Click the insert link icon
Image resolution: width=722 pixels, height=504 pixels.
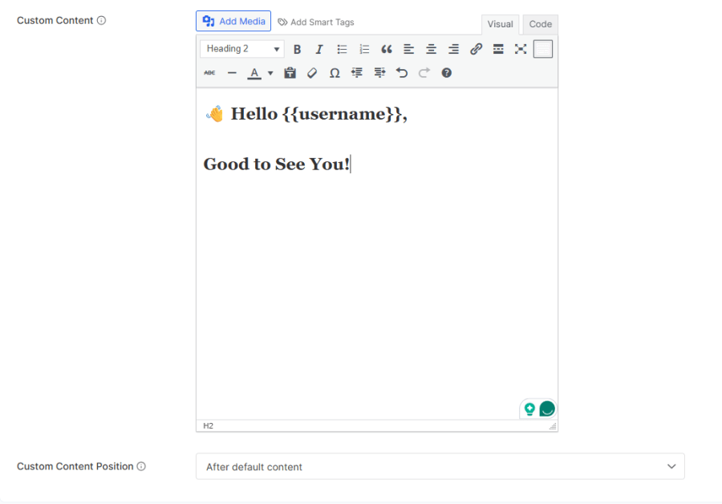(476, 49)
